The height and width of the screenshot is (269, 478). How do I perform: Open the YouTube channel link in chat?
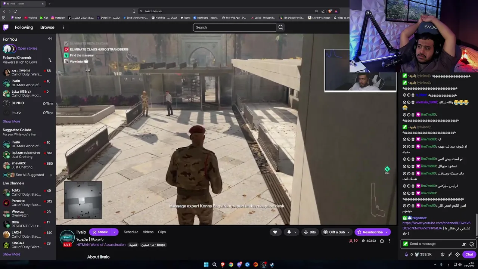(x=436, y=226)
